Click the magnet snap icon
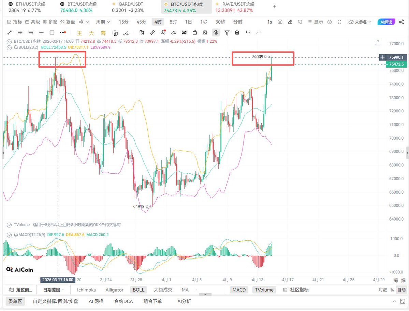 click(216, 33)
